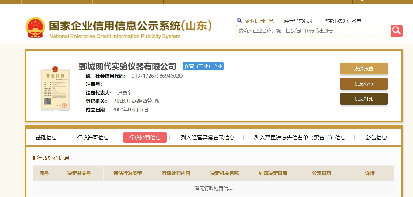The image size is (413, 197).
Task: Click the 决定书文号 column header
Action: tap(79, 173)
